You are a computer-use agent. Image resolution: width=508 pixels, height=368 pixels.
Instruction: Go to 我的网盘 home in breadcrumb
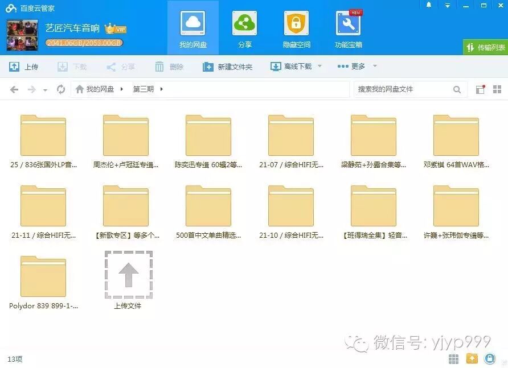point(95,89)
